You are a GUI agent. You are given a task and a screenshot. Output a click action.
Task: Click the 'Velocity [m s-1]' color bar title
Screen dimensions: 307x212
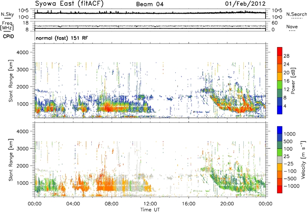click(303, 160)
